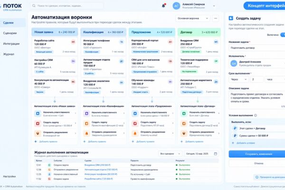This screenshot has width=285, height=190.
Task: Click the bell icon under «Предложение» automation
Action: pyautogui.click(x=135, y=133)
